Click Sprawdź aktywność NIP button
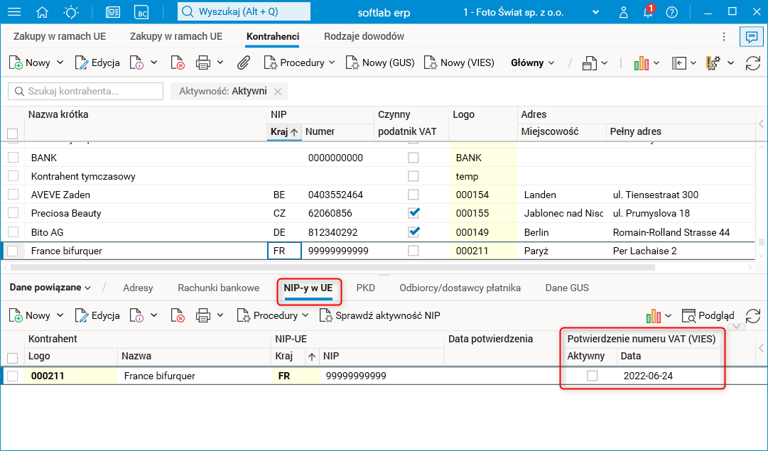This screenshot has width=768, height=451. pyautogui.click(x=379, y=315)
